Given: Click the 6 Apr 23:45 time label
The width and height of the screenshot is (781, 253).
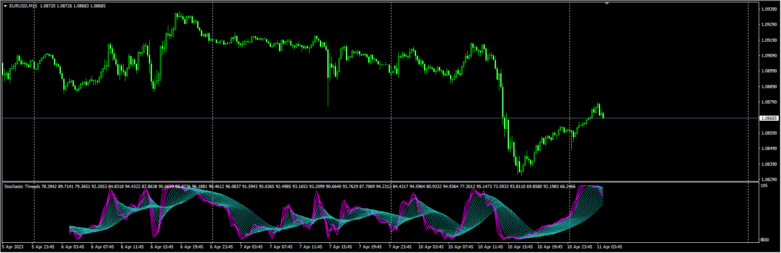Looking at the screenshot, I should pyautogui.click(x=221, y=247).
